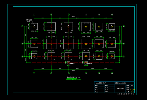Click 工程名称 label in title block
The height and width of the screenshot is (100, 147).
(117, 83)
